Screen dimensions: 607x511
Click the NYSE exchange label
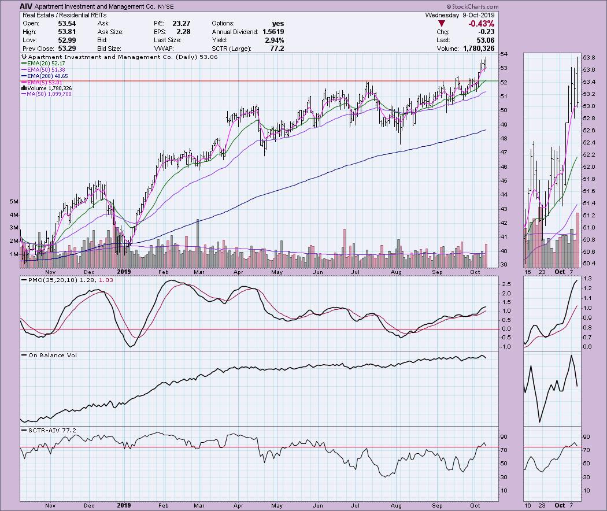coord(166,7)
